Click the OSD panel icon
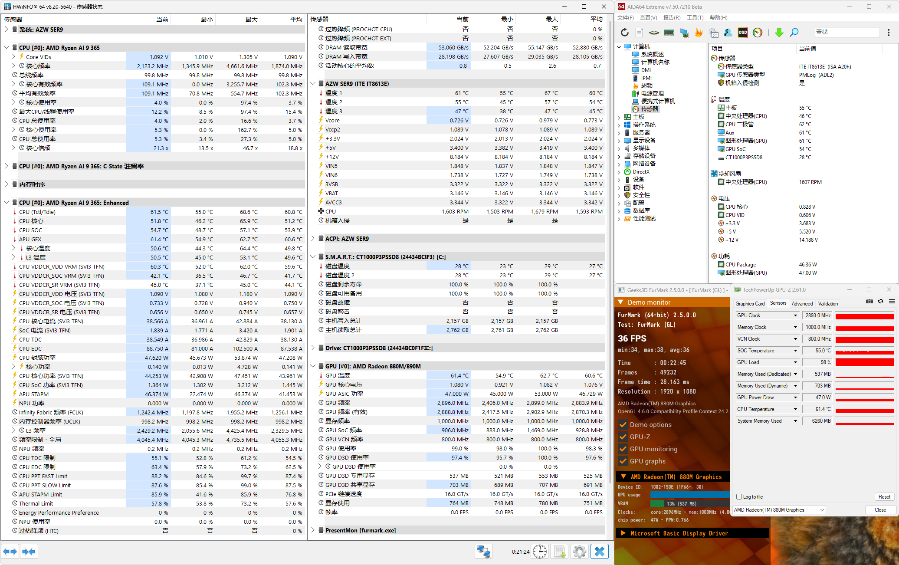This screenshot has height=565, width=899. (x=743, y=33)
